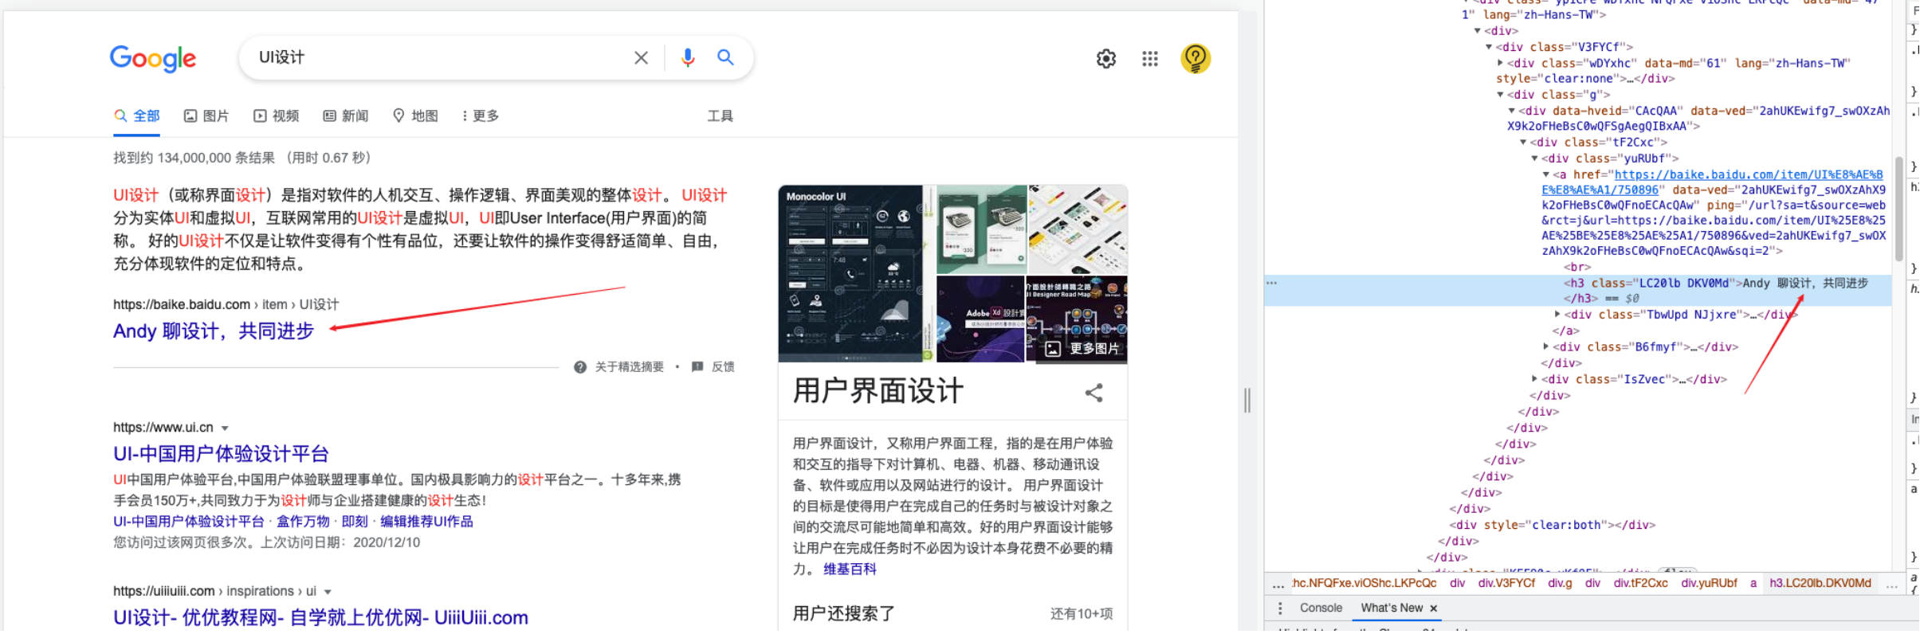Collapse the div class="V3FYCf" node
The height and width of the screenshot is (634, 1924).
1489,47
